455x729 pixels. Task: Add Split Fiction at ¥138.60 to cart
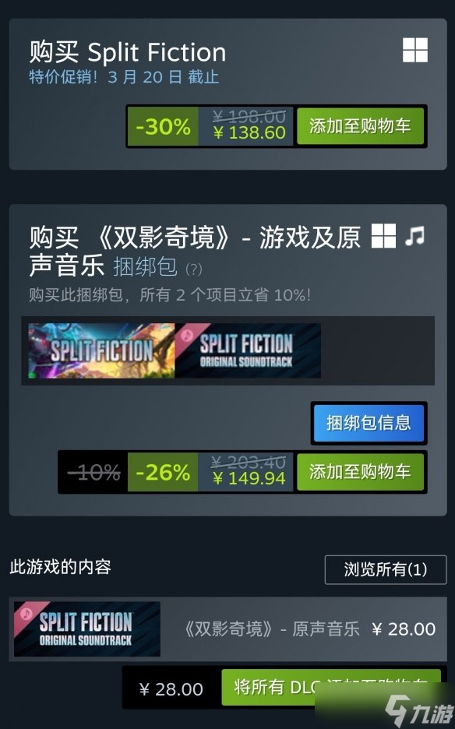(x=360, y=126)
